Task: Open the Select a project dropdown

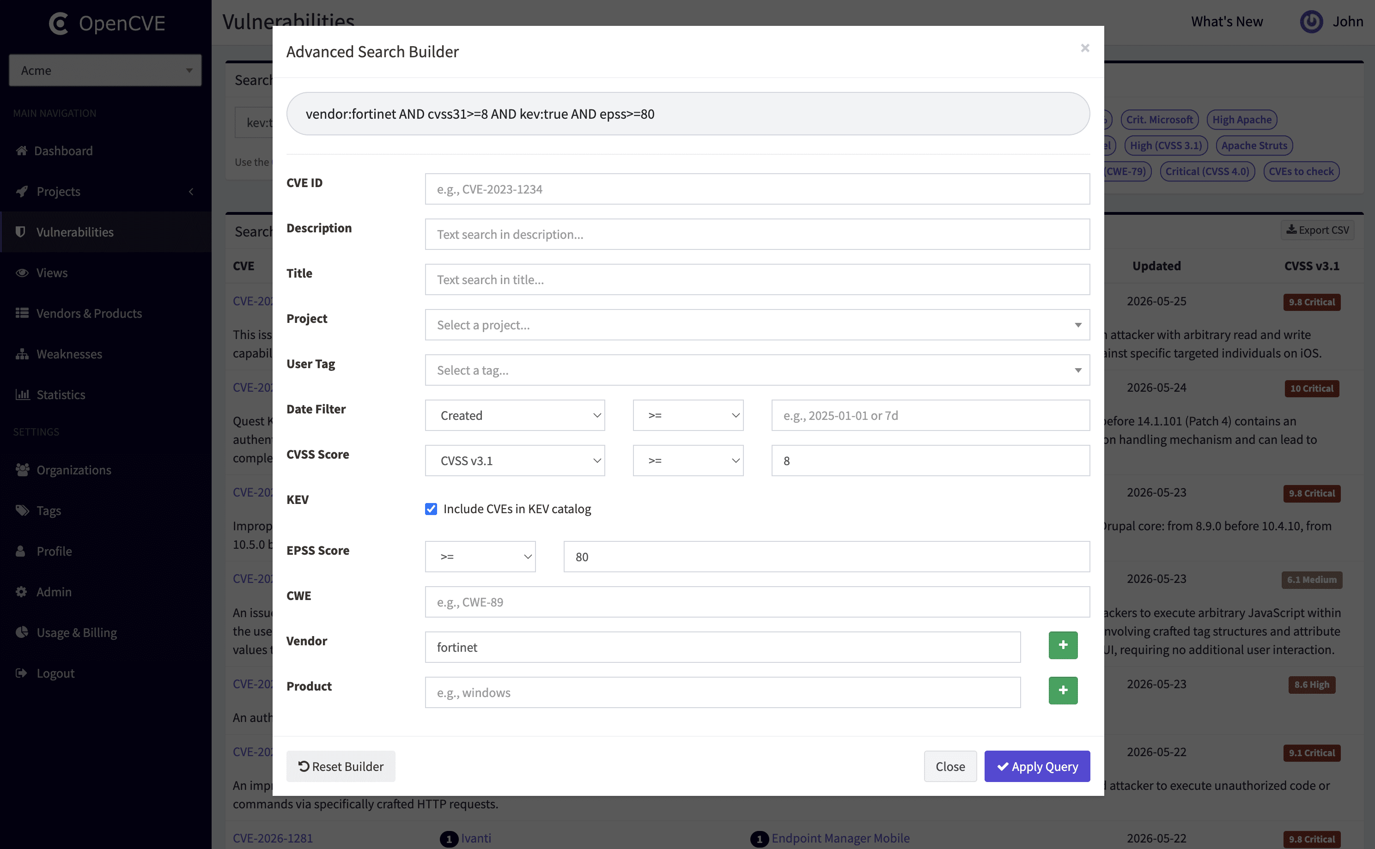Action: [757, 325]
